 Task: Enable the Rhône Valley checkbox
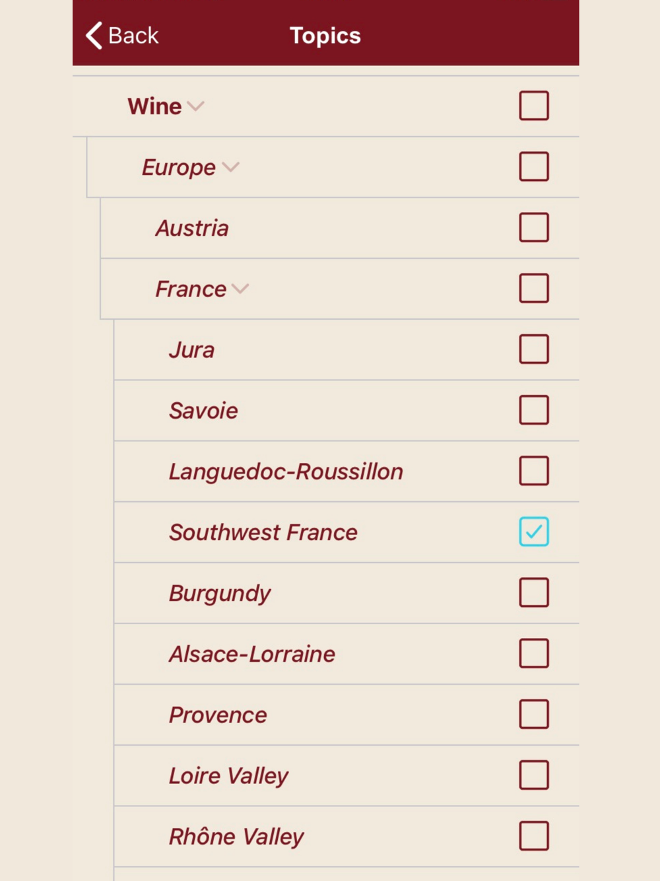point(533,836)
